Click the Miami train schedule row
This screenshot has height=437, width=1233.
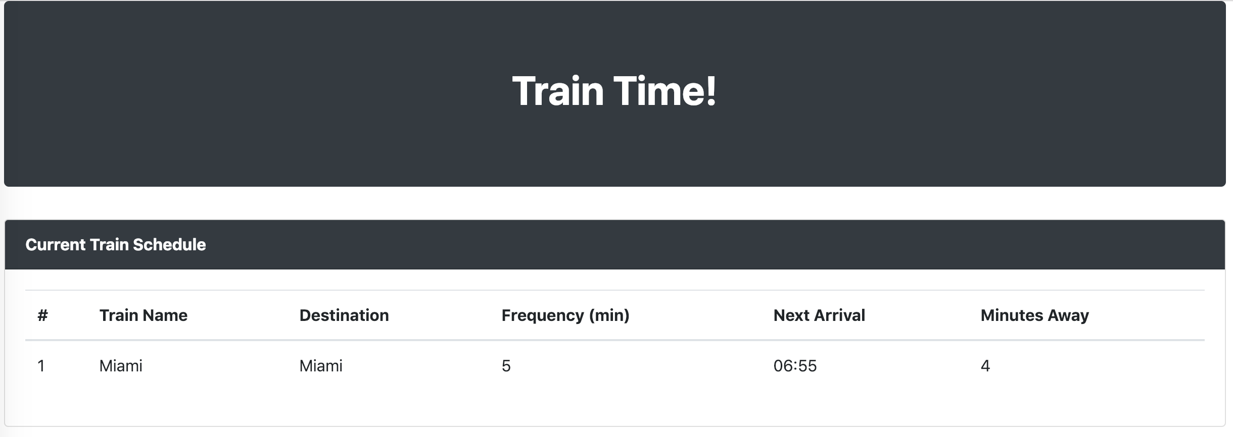point(615,365)
